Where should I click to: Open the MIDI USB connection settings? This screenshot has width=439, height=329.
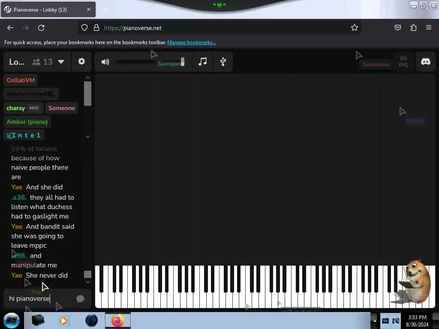coord(223,62)
